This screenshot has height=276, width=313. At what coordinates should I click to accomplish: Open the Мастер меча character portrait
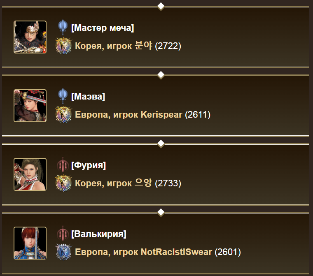[30, 37]
